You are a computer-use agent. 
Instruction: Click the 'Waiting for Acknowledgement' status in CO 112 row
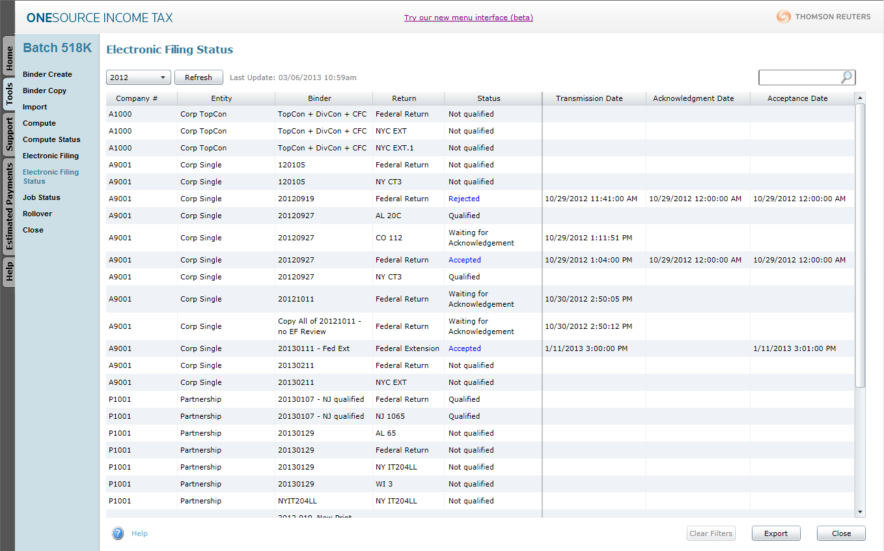(481, 238)
